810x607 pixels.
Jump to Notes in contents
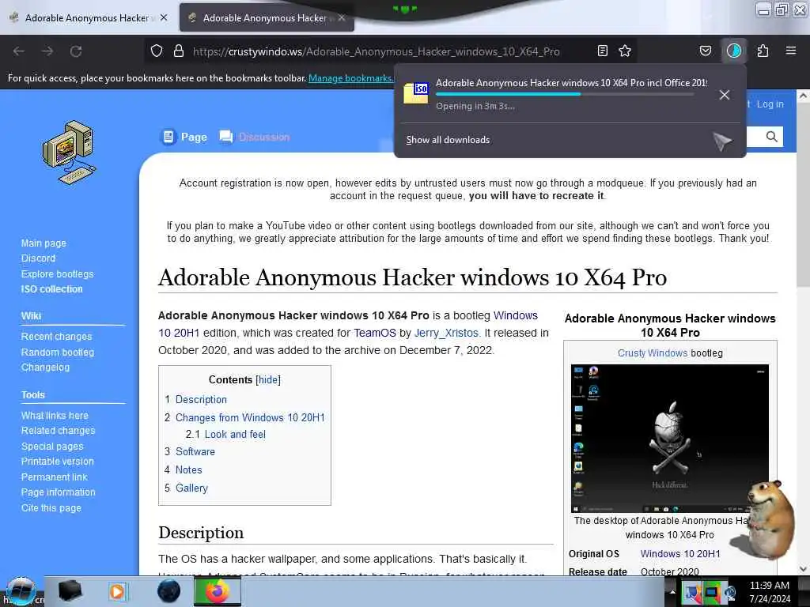point(188,470)
